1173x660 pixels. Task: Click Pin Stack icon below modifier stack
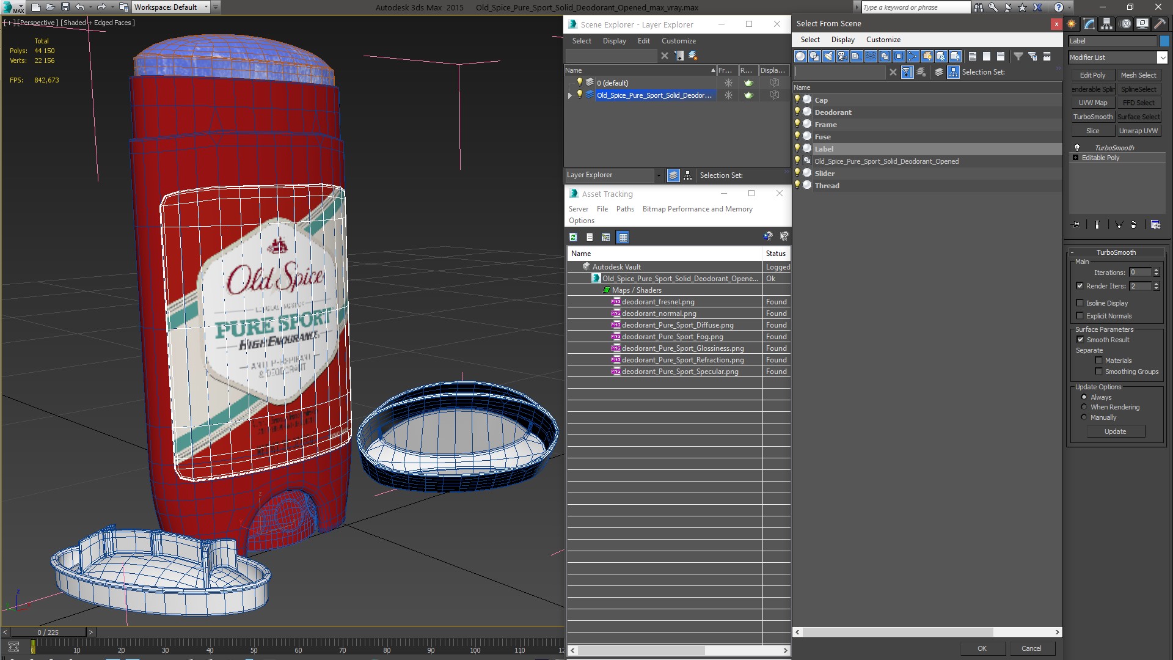coord(1076,225)
